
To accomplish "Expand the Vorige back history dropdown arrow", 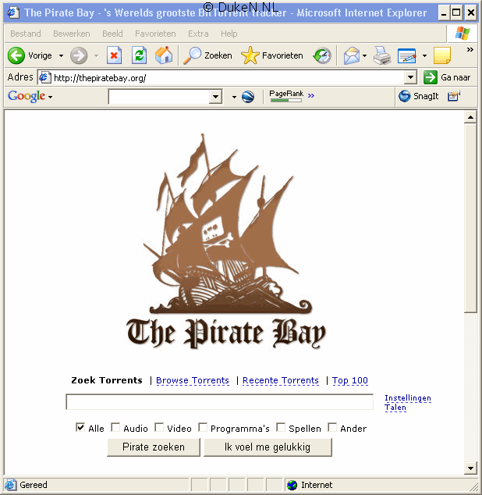I will click(61, 56).
